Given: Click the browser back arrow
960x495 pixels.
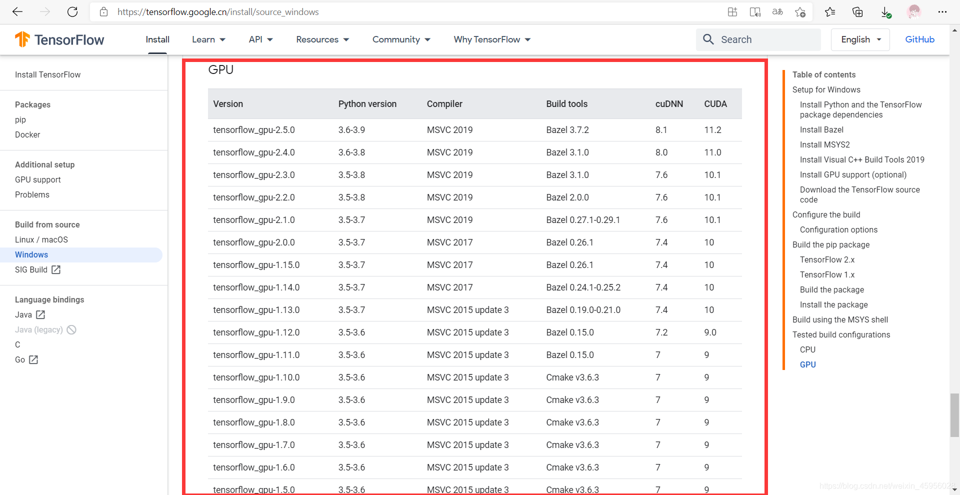Looking at the screenshot, I should pyautogui.click(x=17, y=12).
